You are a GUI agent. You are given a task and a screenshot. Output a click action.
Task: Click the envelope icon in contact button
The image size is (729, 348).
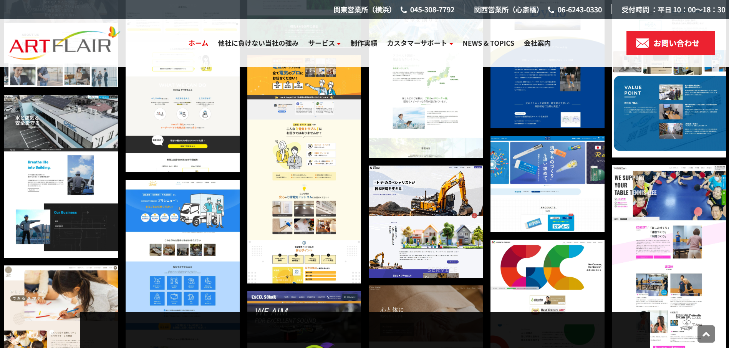coord(642,43)
